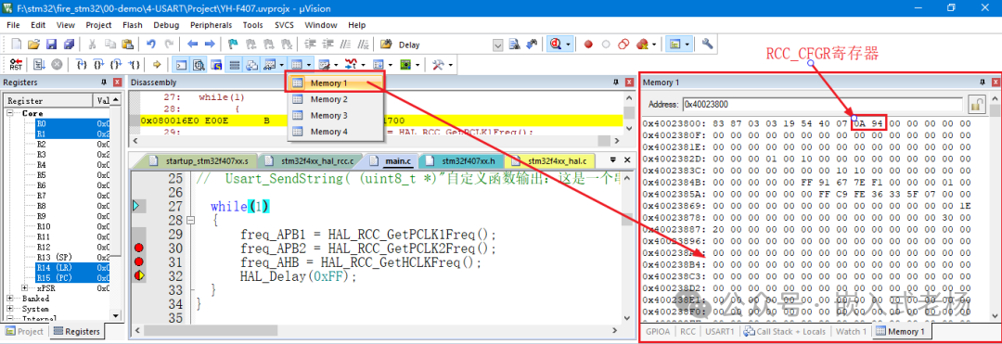Screen dimensions: 1002x344
Task: Open the Watch Windows dropdown arrow
Action: 283,65
